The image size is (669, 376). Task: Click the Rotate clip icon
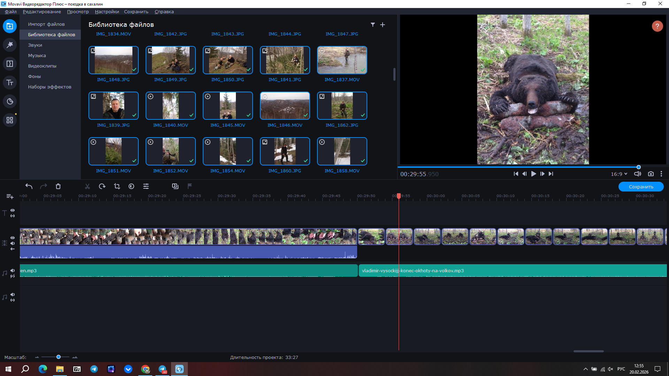pos(102,187)
